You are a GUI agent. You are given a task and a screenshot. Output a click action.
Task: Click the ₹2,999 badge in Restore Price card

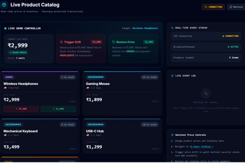(149, 42)
